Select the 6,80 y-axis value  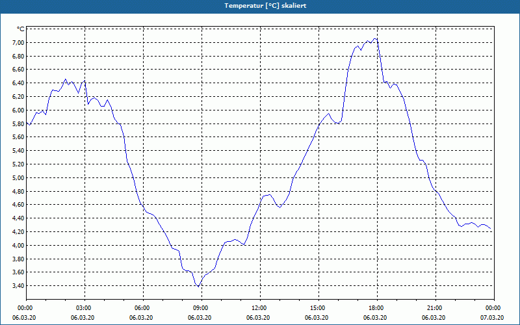pos(19,57)
